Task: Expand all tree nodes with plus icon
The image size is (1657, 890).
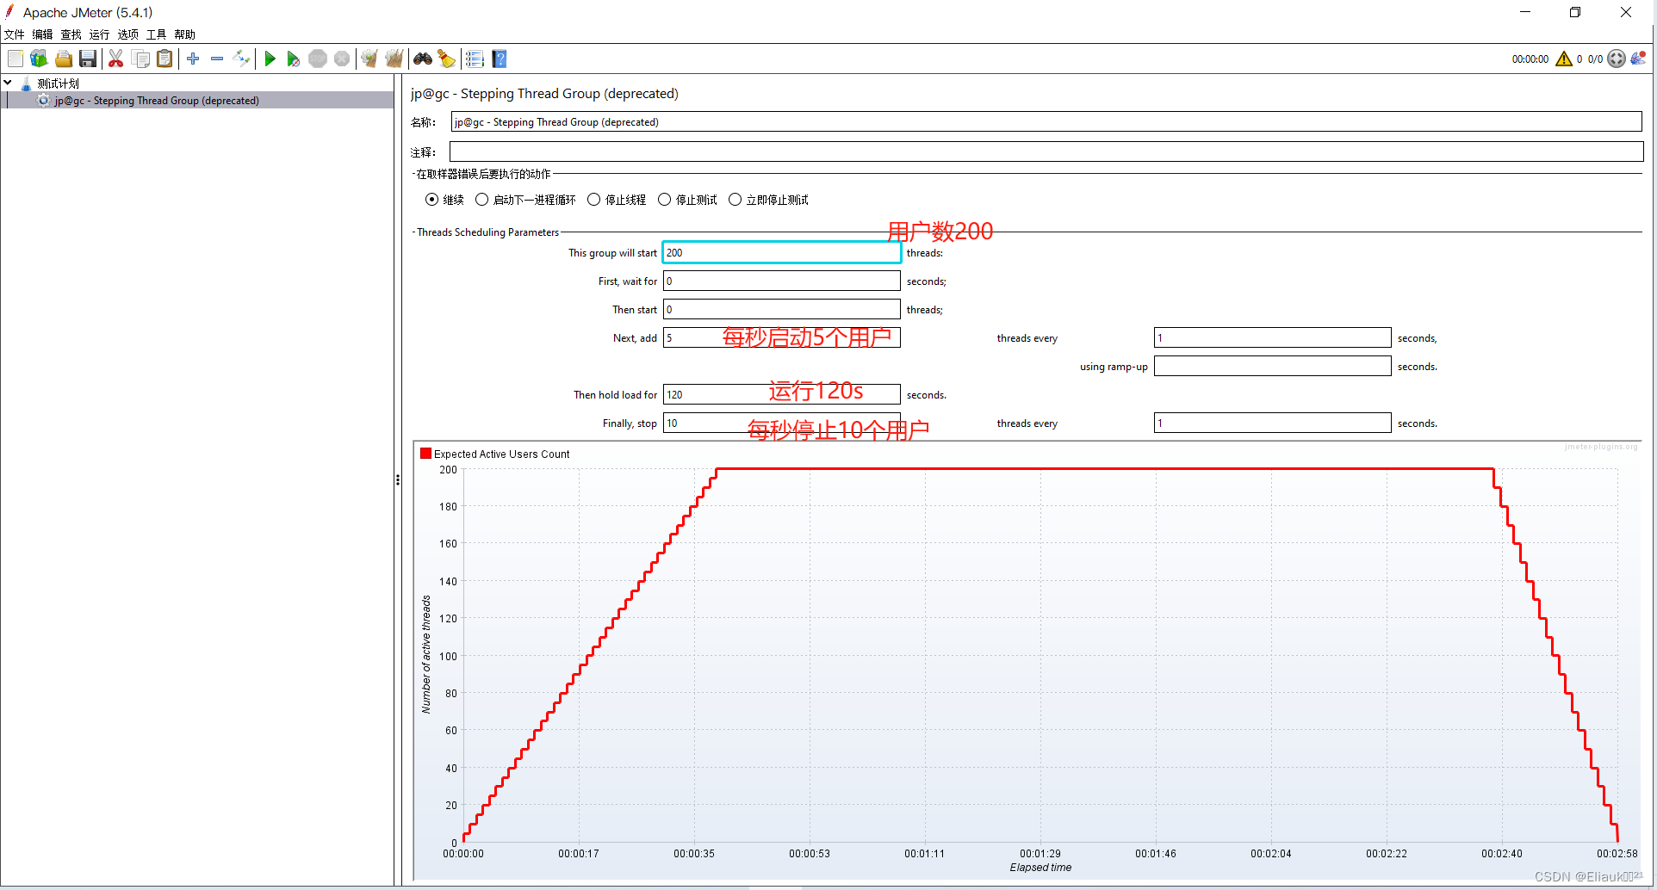Action: click(193, 59)
